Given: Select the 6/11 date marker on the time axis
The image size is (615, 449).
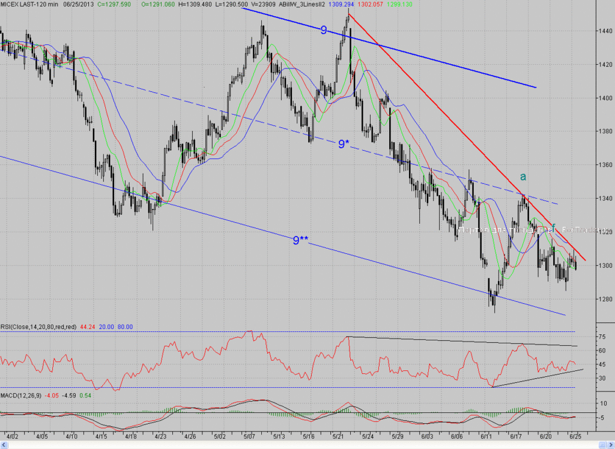Looking at the screenshot, I should click(486, 436).
